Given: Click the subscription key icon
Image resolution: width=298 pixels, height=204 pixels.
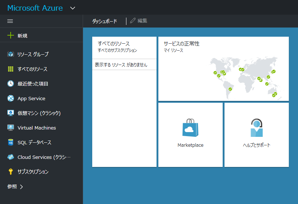Looking at the screenshot, I should (10, 172).
